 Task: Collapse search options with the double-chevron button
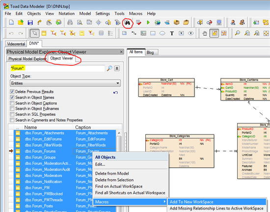pos(117,68)
